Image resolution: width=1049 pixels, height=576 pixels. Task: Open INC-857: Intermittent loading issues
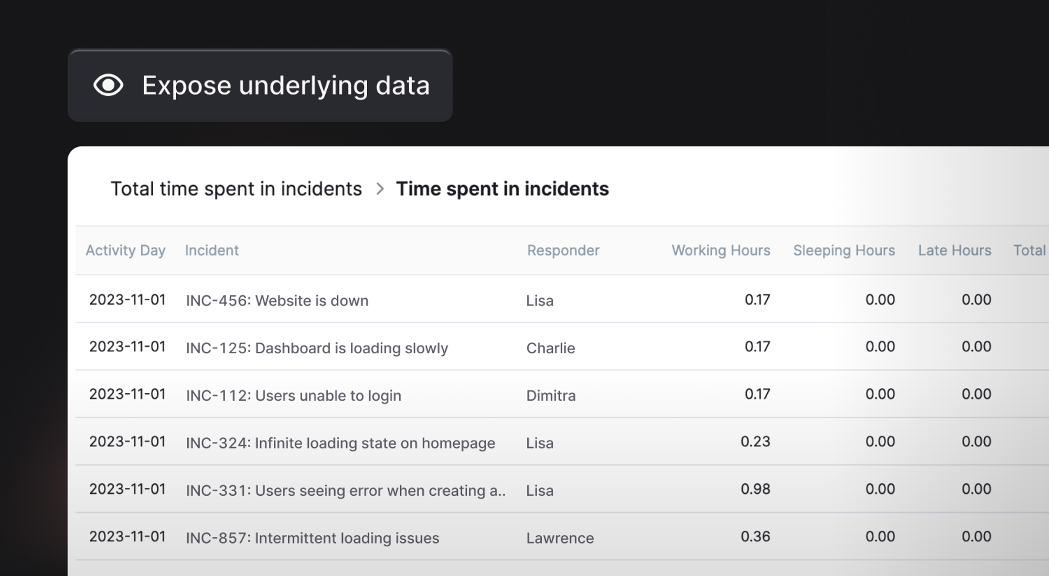tap(312, 538)
